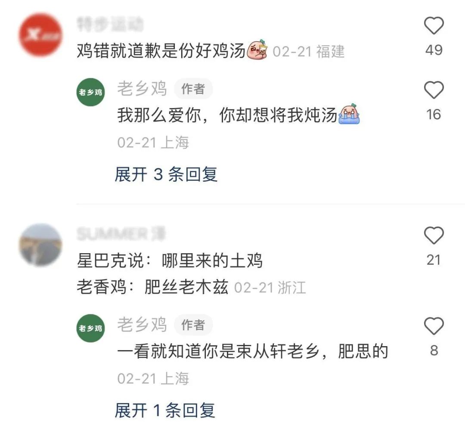Tap the second green 老乡鸡 avatar
The width and height of the screenshot is (465, 434).
(x=90, y=328)
